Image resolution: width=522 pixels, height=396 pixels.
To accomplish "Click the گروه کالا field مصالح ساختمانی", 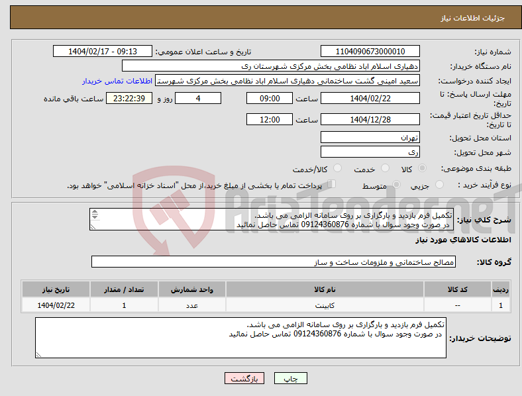I will pyautogui.click(x=274, y=262).
